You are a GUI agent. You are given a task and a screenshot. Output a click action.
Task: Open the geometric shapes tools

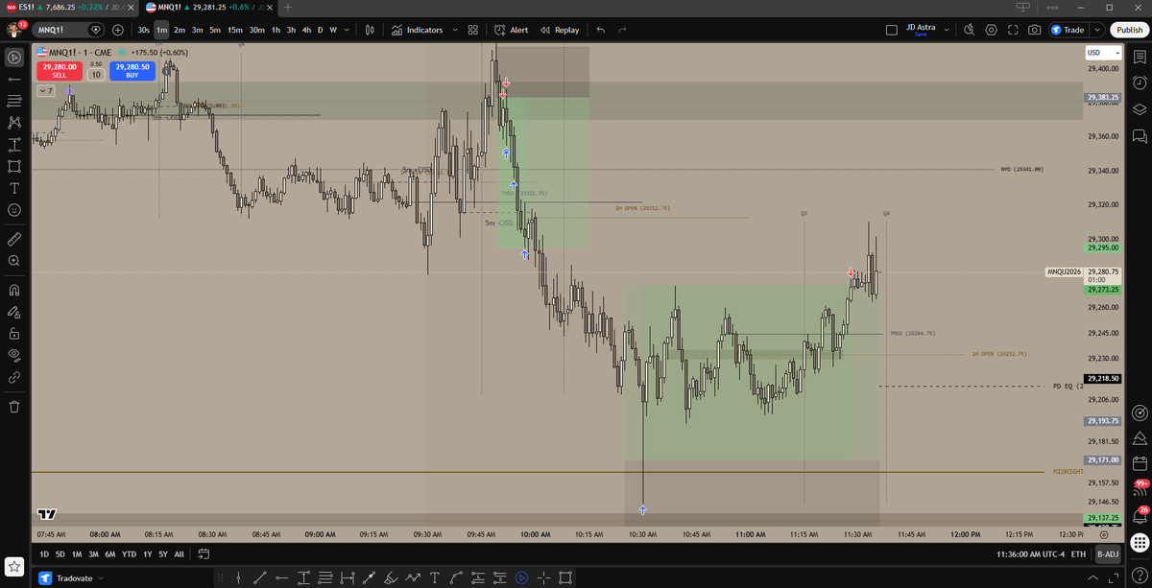click(x=14, y=166)
